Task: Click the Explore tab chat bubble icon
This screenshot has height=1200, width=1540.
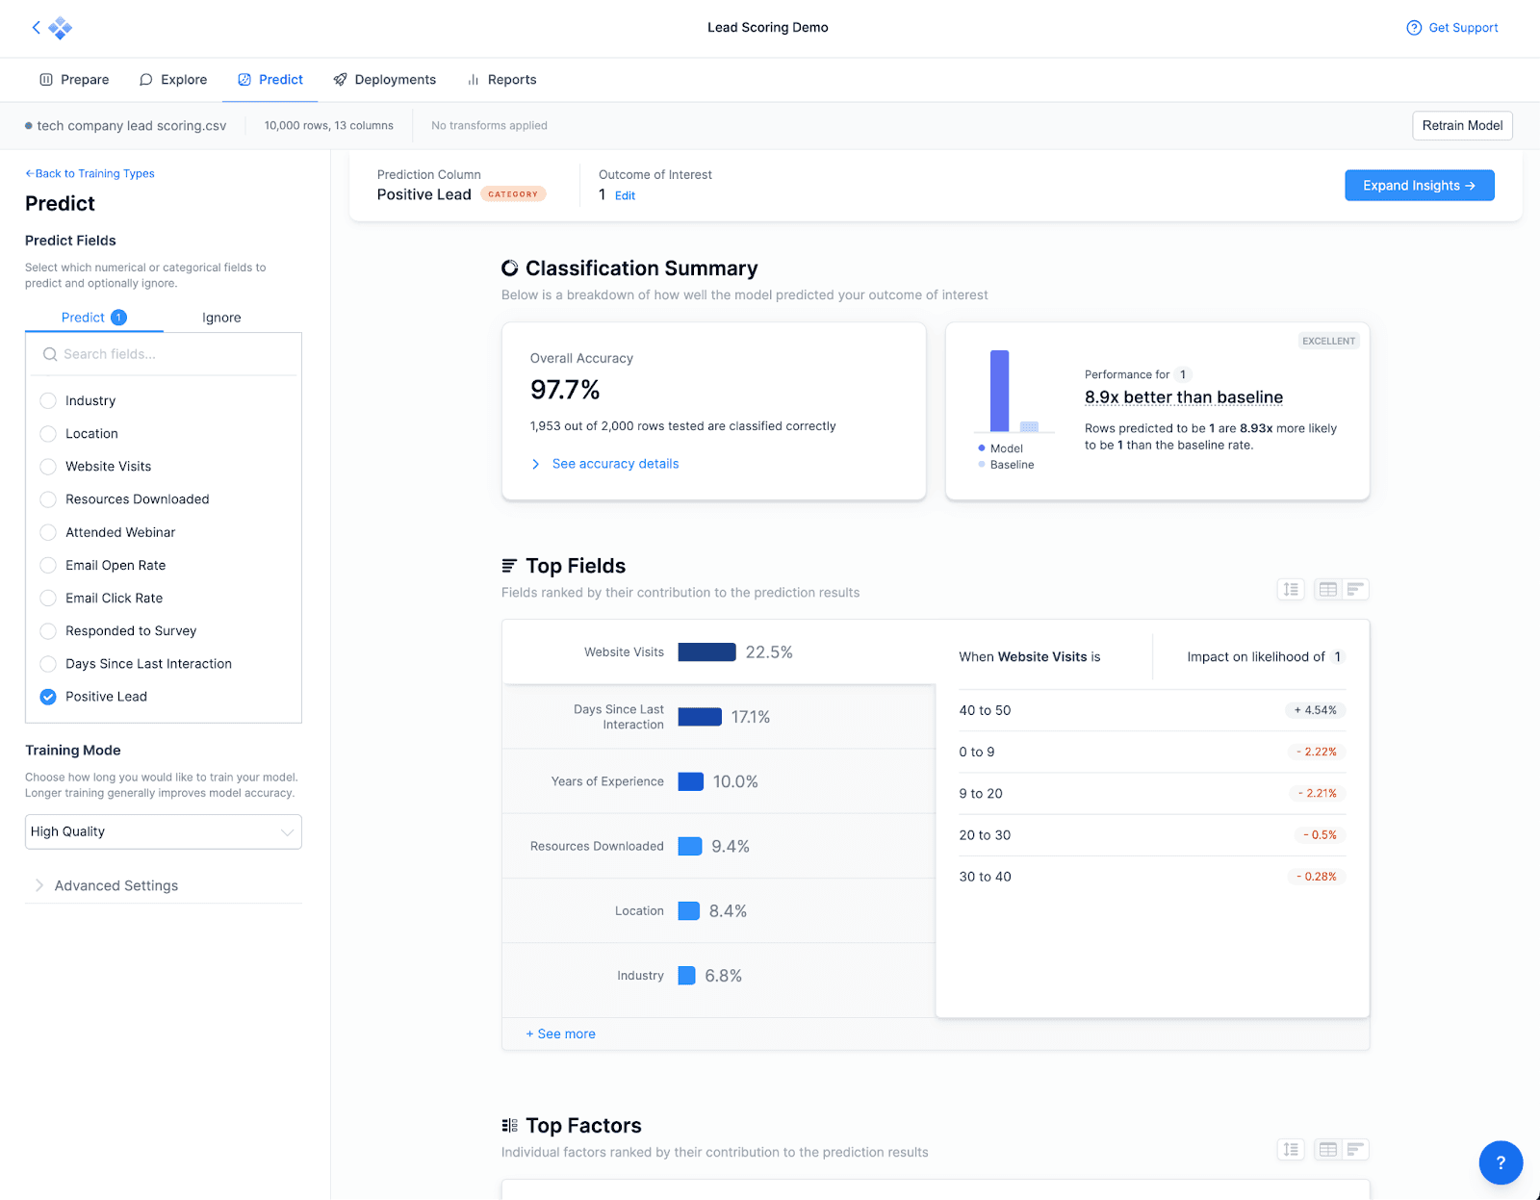Action: (146, 80)
